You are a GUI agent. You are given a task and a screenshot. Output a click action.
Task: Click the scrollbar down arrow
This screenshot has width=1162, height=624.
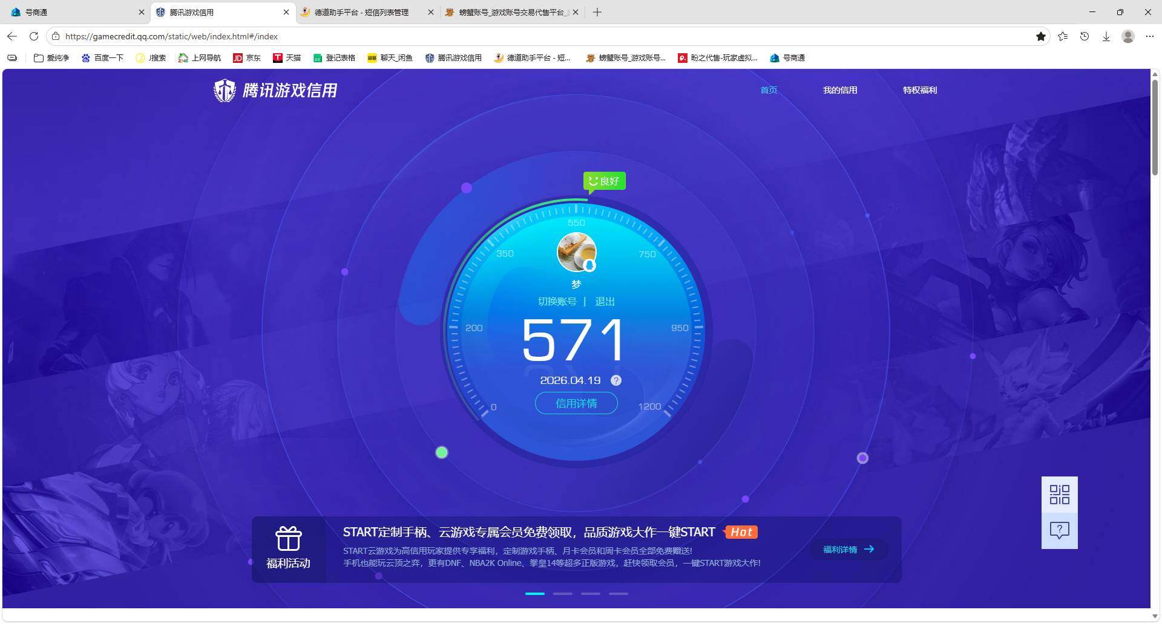[x=1155, y=616]
